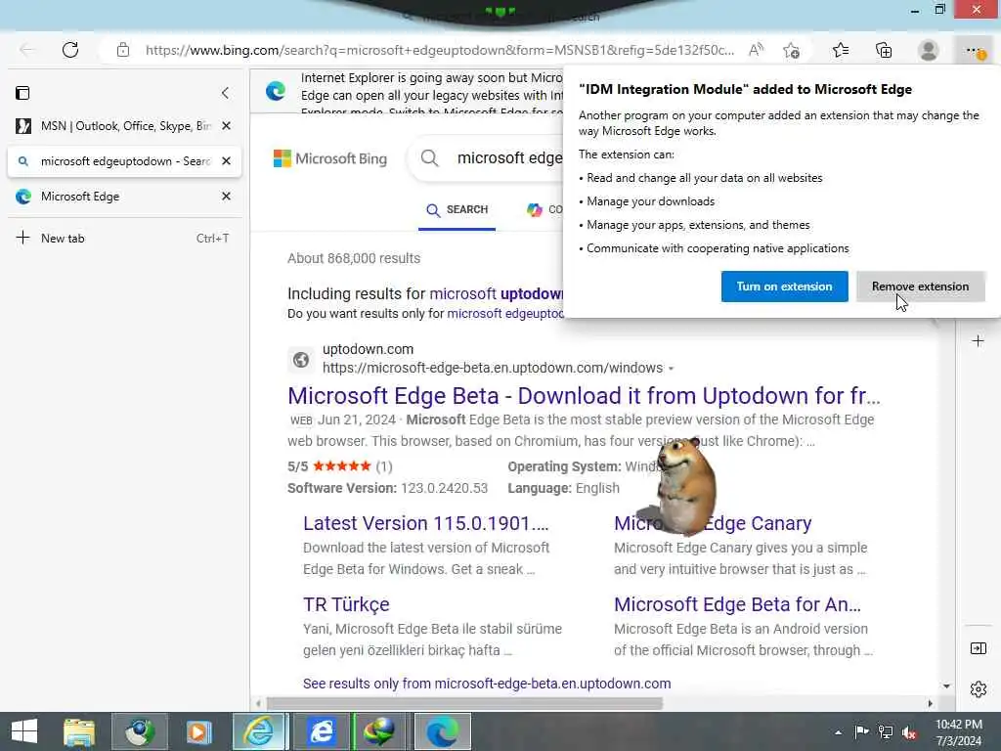This screenshot has height=751, width=1001.
Task: Add page to favorites star-plus icon
Action: point(792,50)
